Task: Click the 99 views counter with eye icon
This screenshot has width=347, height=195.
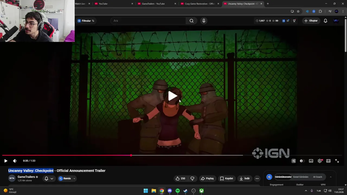Action: (275, 21)
